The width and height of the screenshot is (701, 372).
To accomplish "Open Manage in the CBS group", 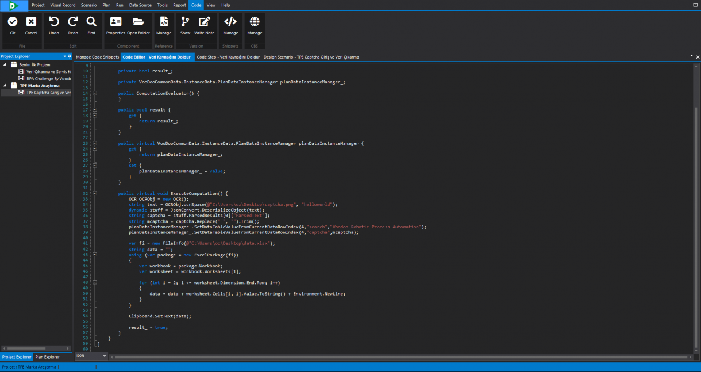I will click(x=255, y=22).
